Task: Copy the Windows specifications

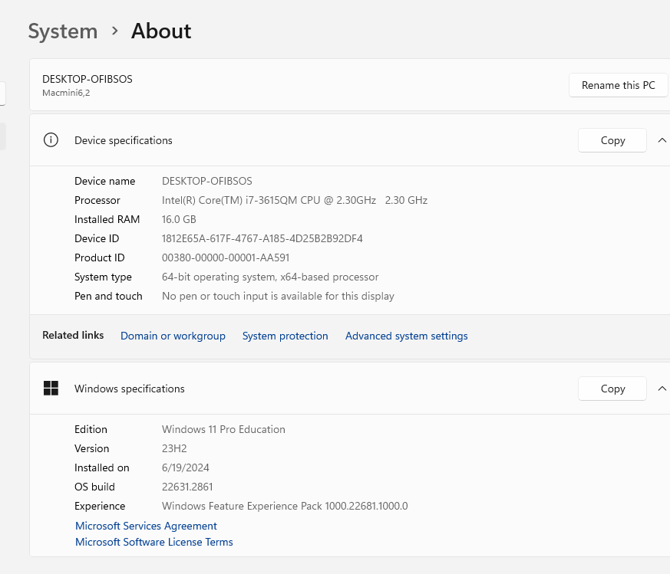Action: (612, 389)
